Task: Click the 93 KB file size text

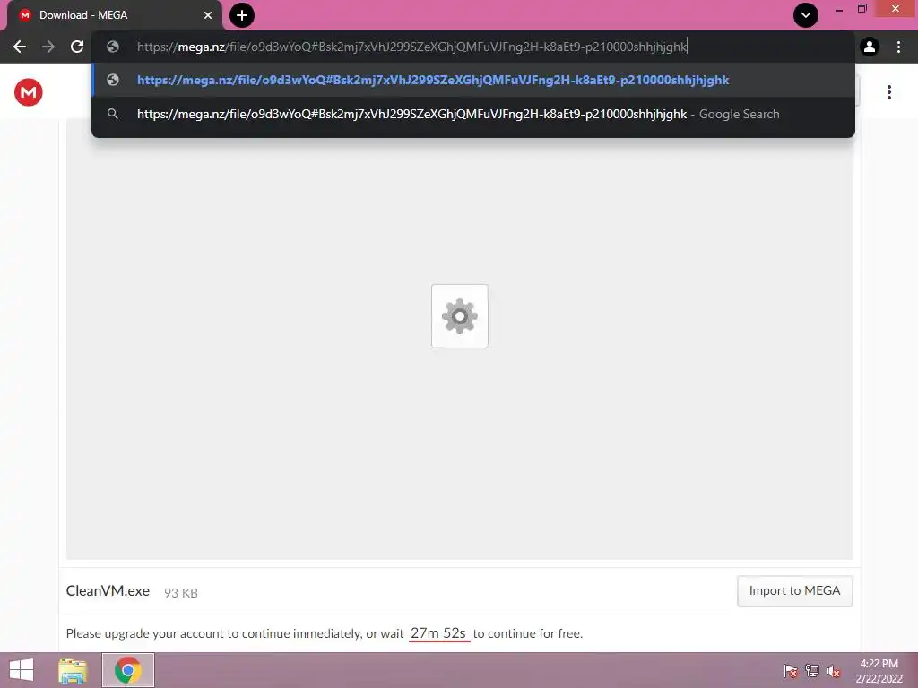Action: click(181, 593)
